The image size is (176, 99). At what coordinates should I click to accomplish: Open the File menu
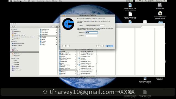[25, 1]
